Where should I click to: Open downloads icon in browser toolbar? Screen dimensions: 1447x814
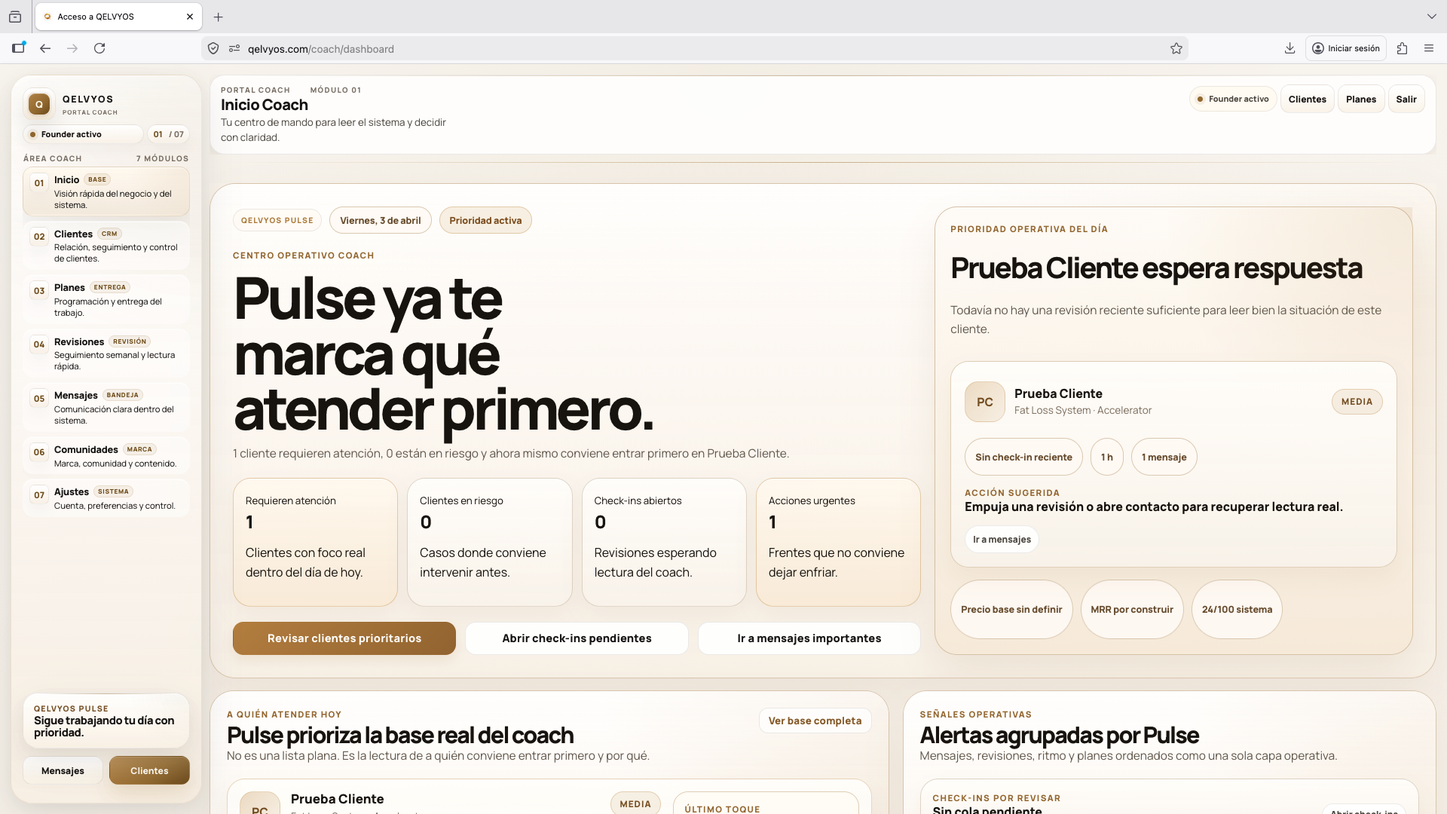pos(1289,48)
